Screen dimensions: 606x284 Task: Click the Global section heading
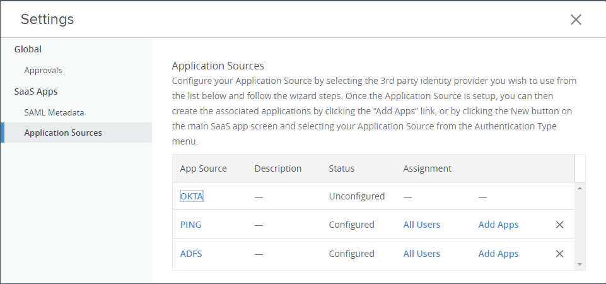pos(28,49)
